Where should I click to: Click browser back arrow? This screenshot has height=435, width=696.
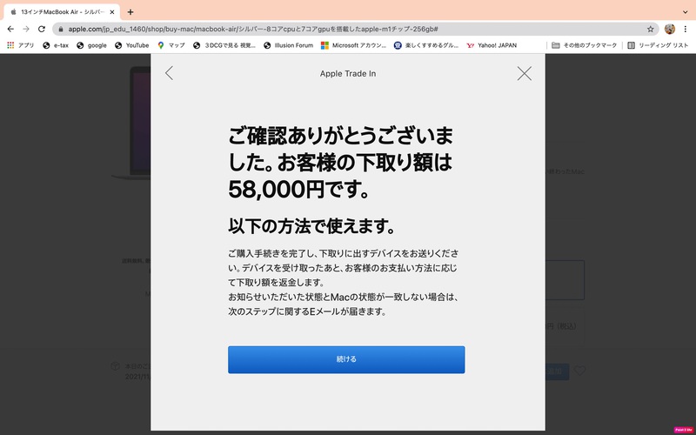10,29
